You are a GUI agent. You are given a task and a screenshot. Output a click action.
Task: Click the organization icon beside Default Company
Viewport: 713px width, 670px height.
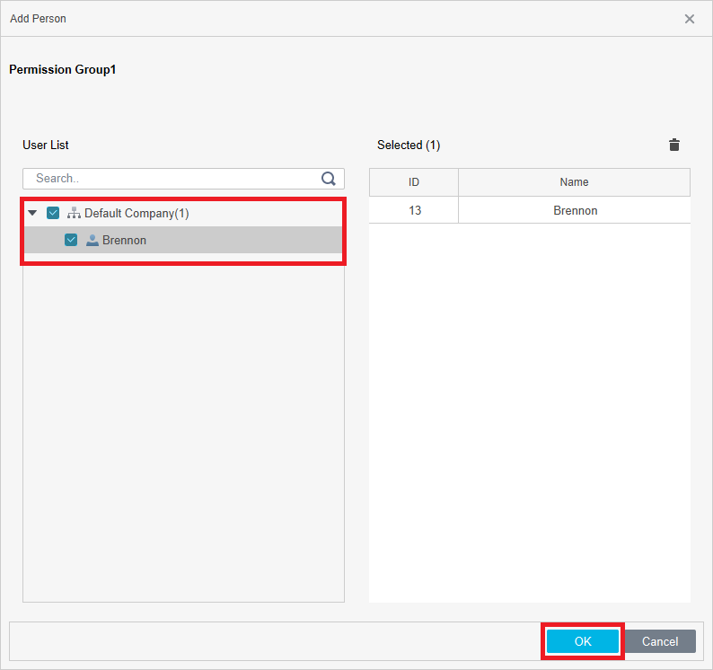[x=74, y=213]
